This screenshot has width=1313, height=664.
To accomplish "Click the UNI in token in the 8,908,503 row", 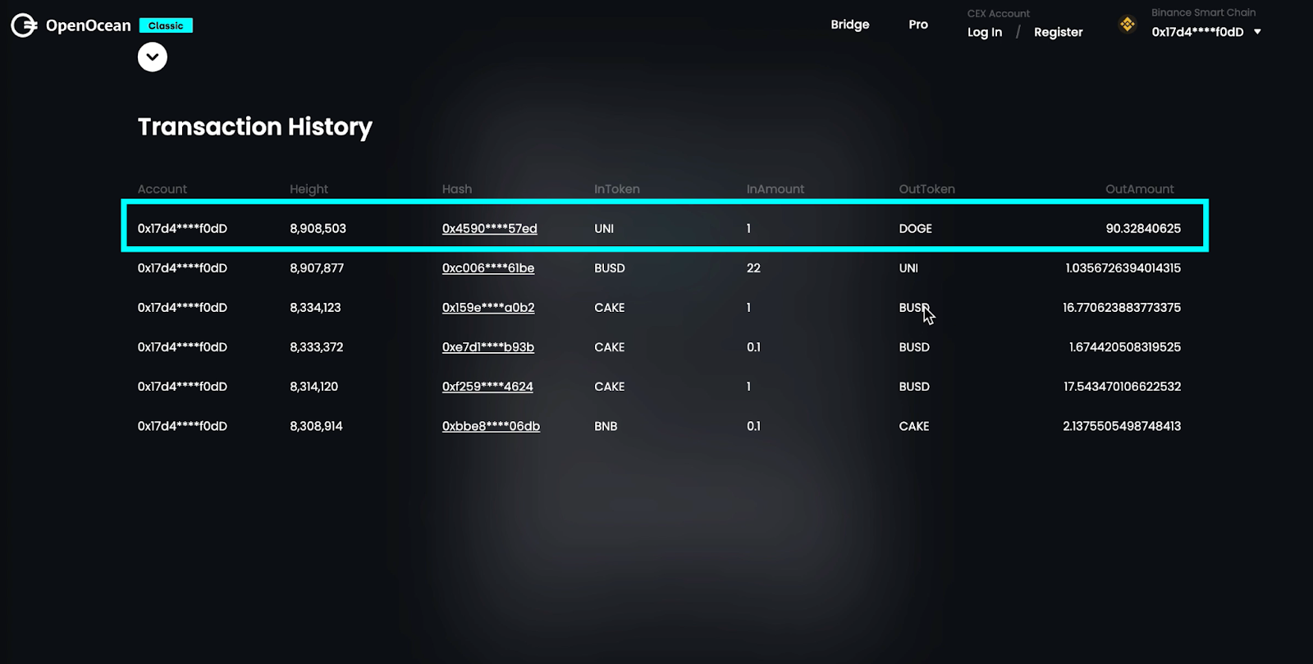I will (x=604, y=228).
